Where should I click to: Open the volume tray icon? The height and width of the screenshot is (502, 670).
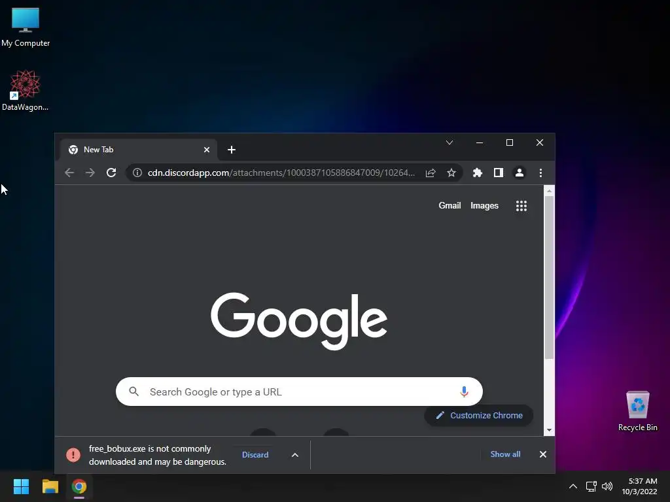(607, 486)
